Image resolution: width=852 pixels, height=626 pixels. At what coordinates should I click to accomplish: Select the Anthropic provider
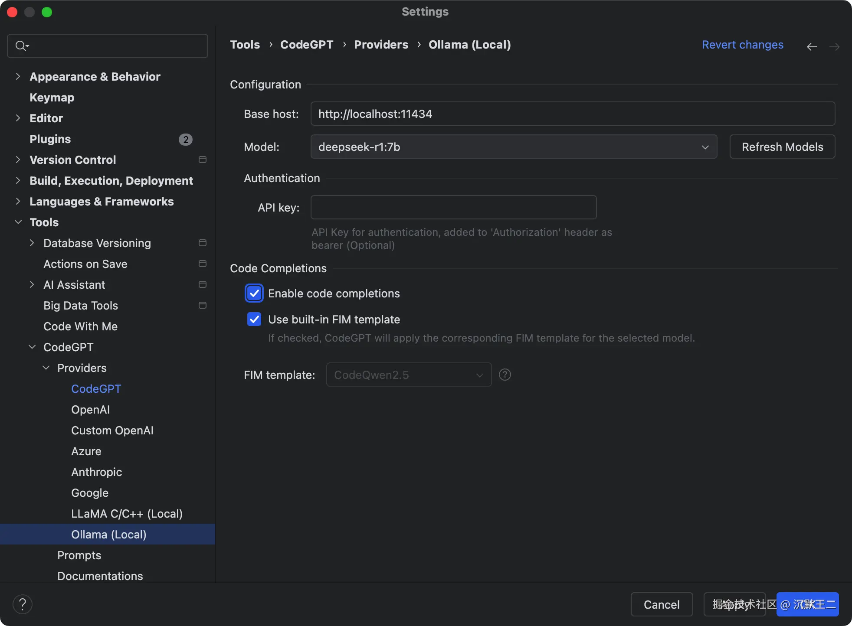96,472
